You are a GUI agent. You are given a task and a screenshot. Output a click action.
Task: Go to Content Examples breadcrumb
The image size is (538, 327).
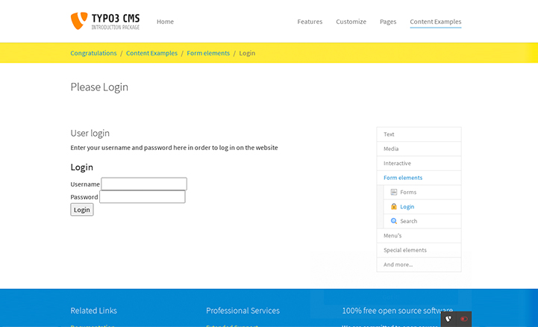pyautogui.click(x=151, y=53)
